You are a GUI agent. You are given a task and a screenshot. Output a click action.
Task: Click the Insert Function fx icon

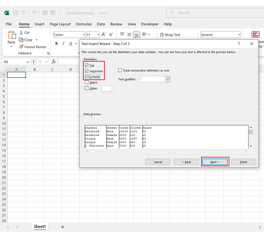point(54,62)
